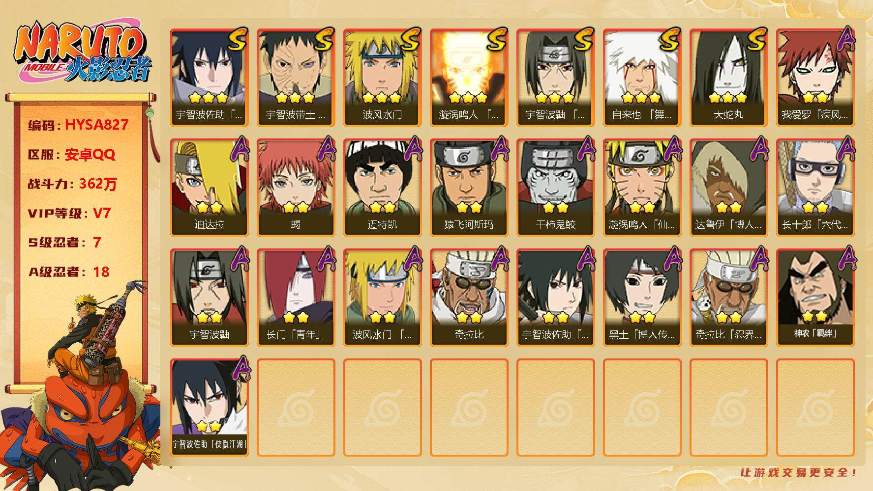The image size is (873, 491).
Task: Click the S rank badge on 宇智波带土
Action: coord(324,39)
